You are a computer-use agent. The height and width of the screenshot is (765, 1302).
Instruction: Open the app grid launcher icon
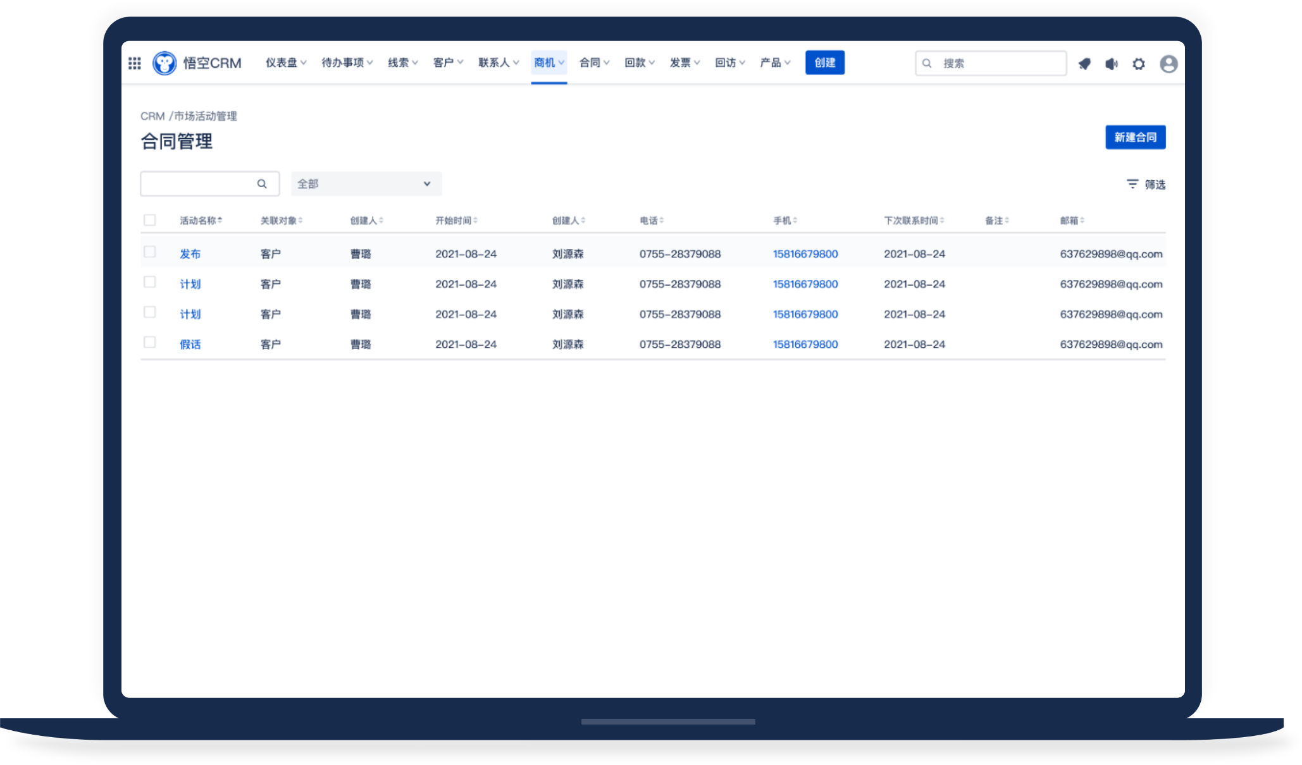[x=135, y=63]
